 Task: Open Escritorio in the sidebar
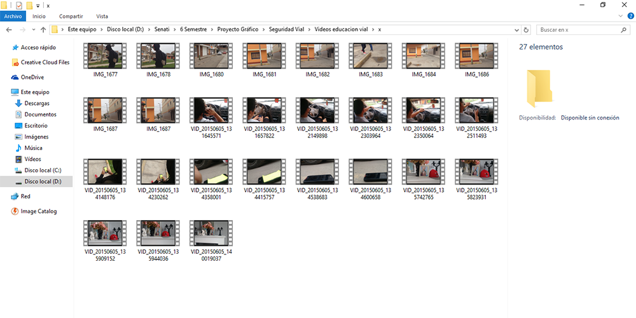31,126
